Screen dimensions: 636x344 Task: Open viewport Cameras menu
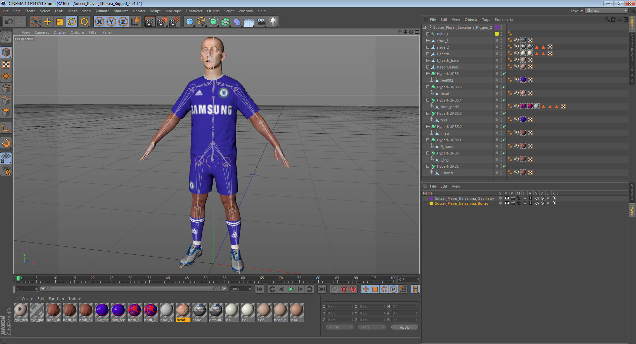click(42, 32)
